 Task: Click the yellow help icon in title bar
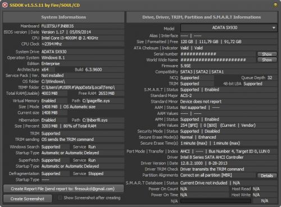pyautogui.click(x=275, y=5)
